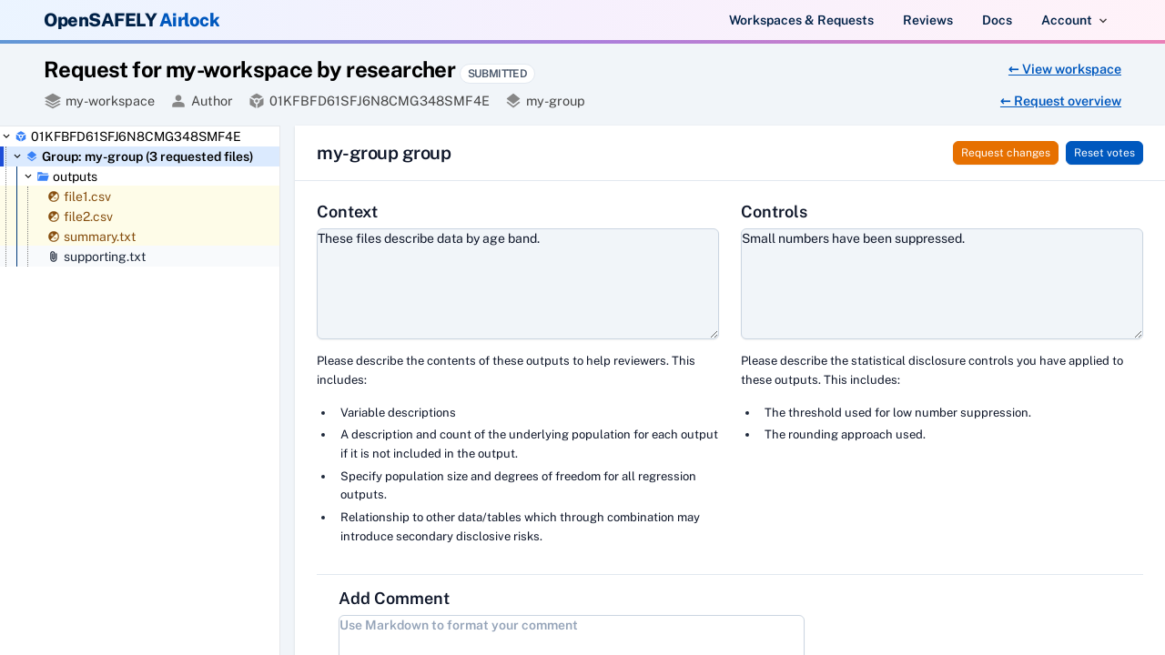
Task: Collapse the Group: my-group tree node
Action: click(15, 156)
